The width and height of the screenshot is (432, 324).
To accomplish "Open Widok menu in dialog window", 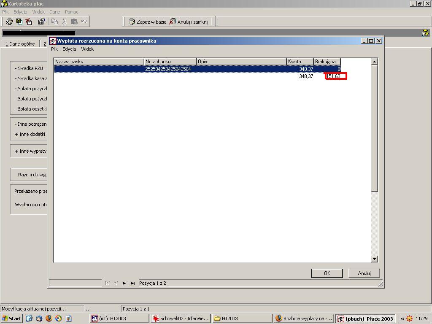I will click(87, 49).
